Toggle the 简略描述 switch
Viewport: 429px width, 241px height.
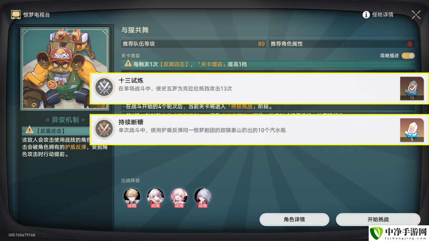pyautogui.click(x=408, y=56)
